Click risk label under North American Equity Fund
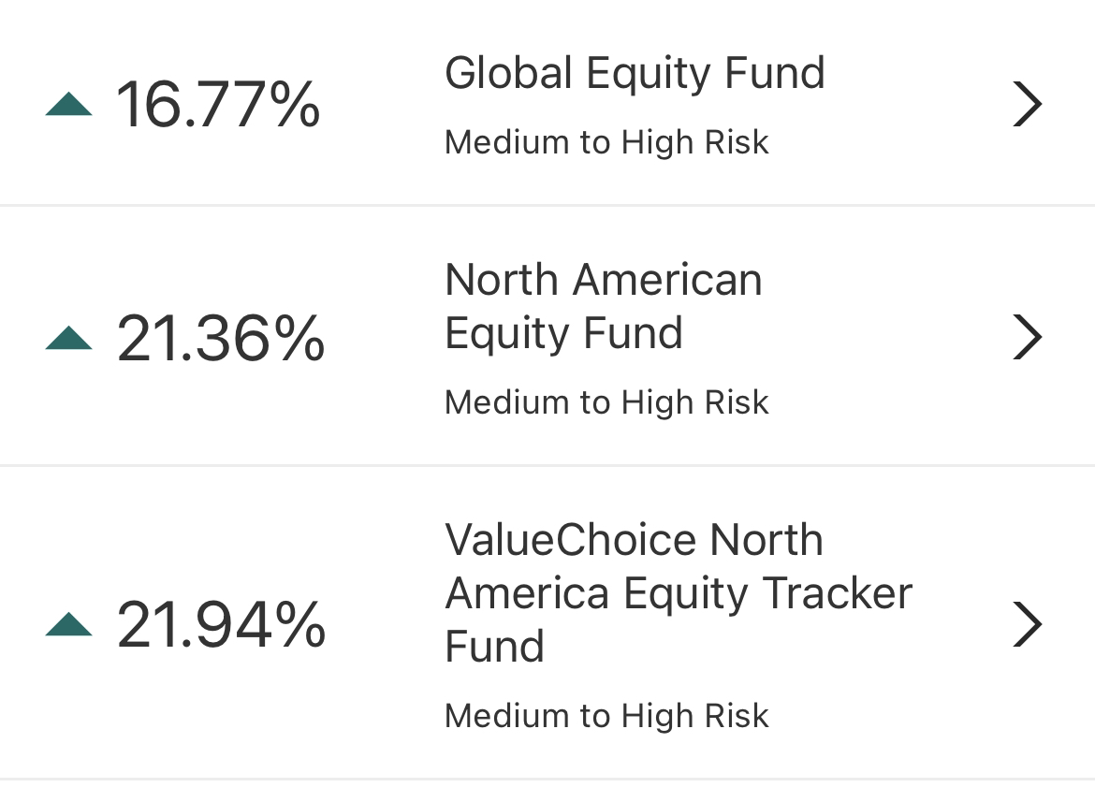 click(606, 402)
